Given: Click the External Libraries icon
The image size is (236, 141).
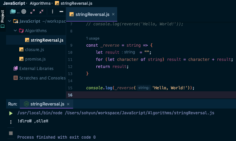Looking at the screenshot, I should (x=16, y=68).
